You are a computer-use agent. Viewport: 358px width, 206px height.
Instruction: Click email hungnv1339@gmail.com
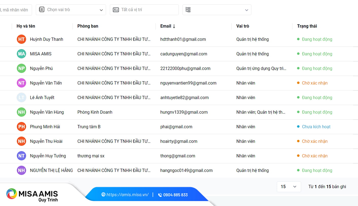pyautogui.click(x=184, y=112)
